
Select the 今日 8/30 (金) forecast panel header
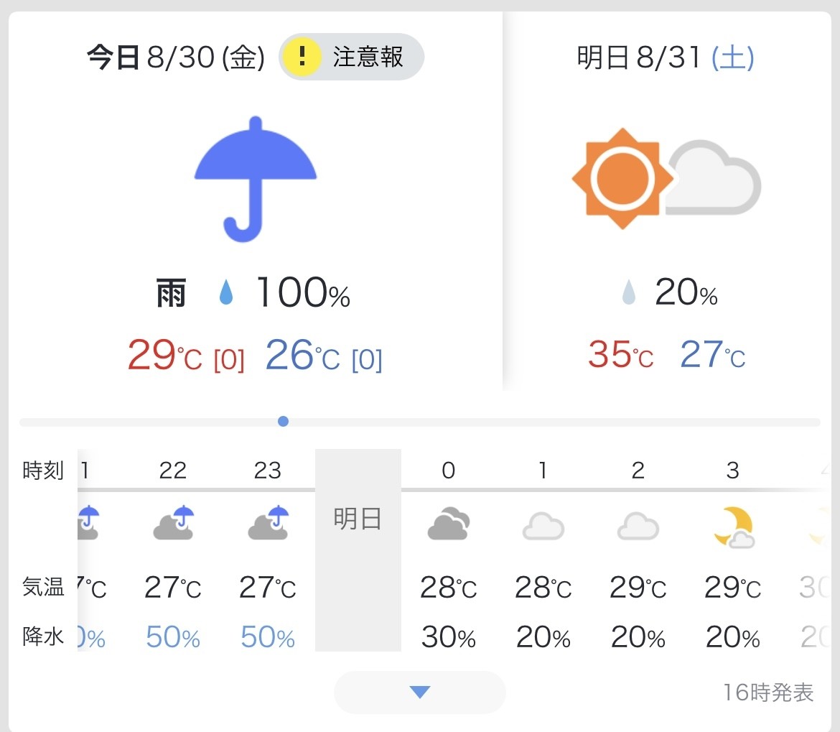pyautogui.click(x=176, y=57)
